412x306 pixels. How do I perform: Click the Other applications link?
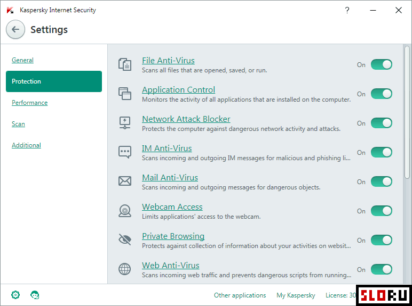tap(240, 295)
